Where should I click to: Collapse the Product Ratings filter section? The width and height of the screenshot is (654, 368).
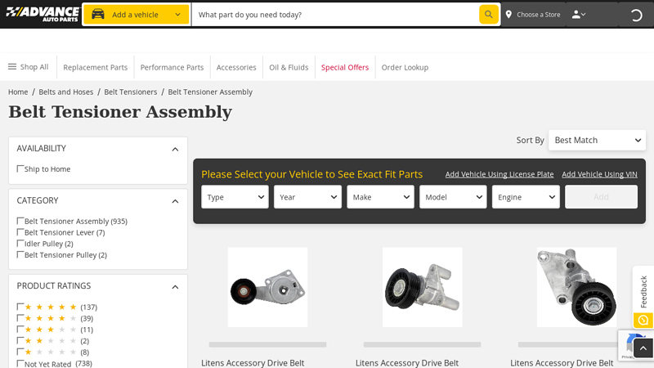pyautogui.click(x=175, y=287)
